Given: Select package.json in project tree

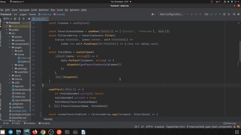Looking at the screenshot, I should point(18,111).
